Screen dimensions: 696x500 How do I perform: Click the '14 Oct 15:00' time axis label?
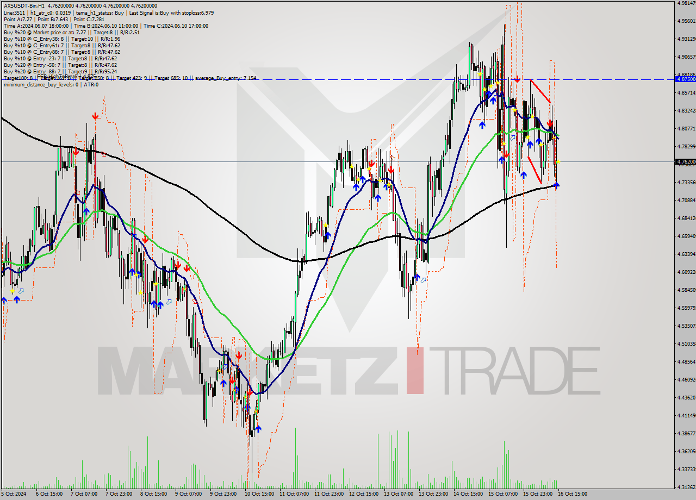(x=468, y=494)
